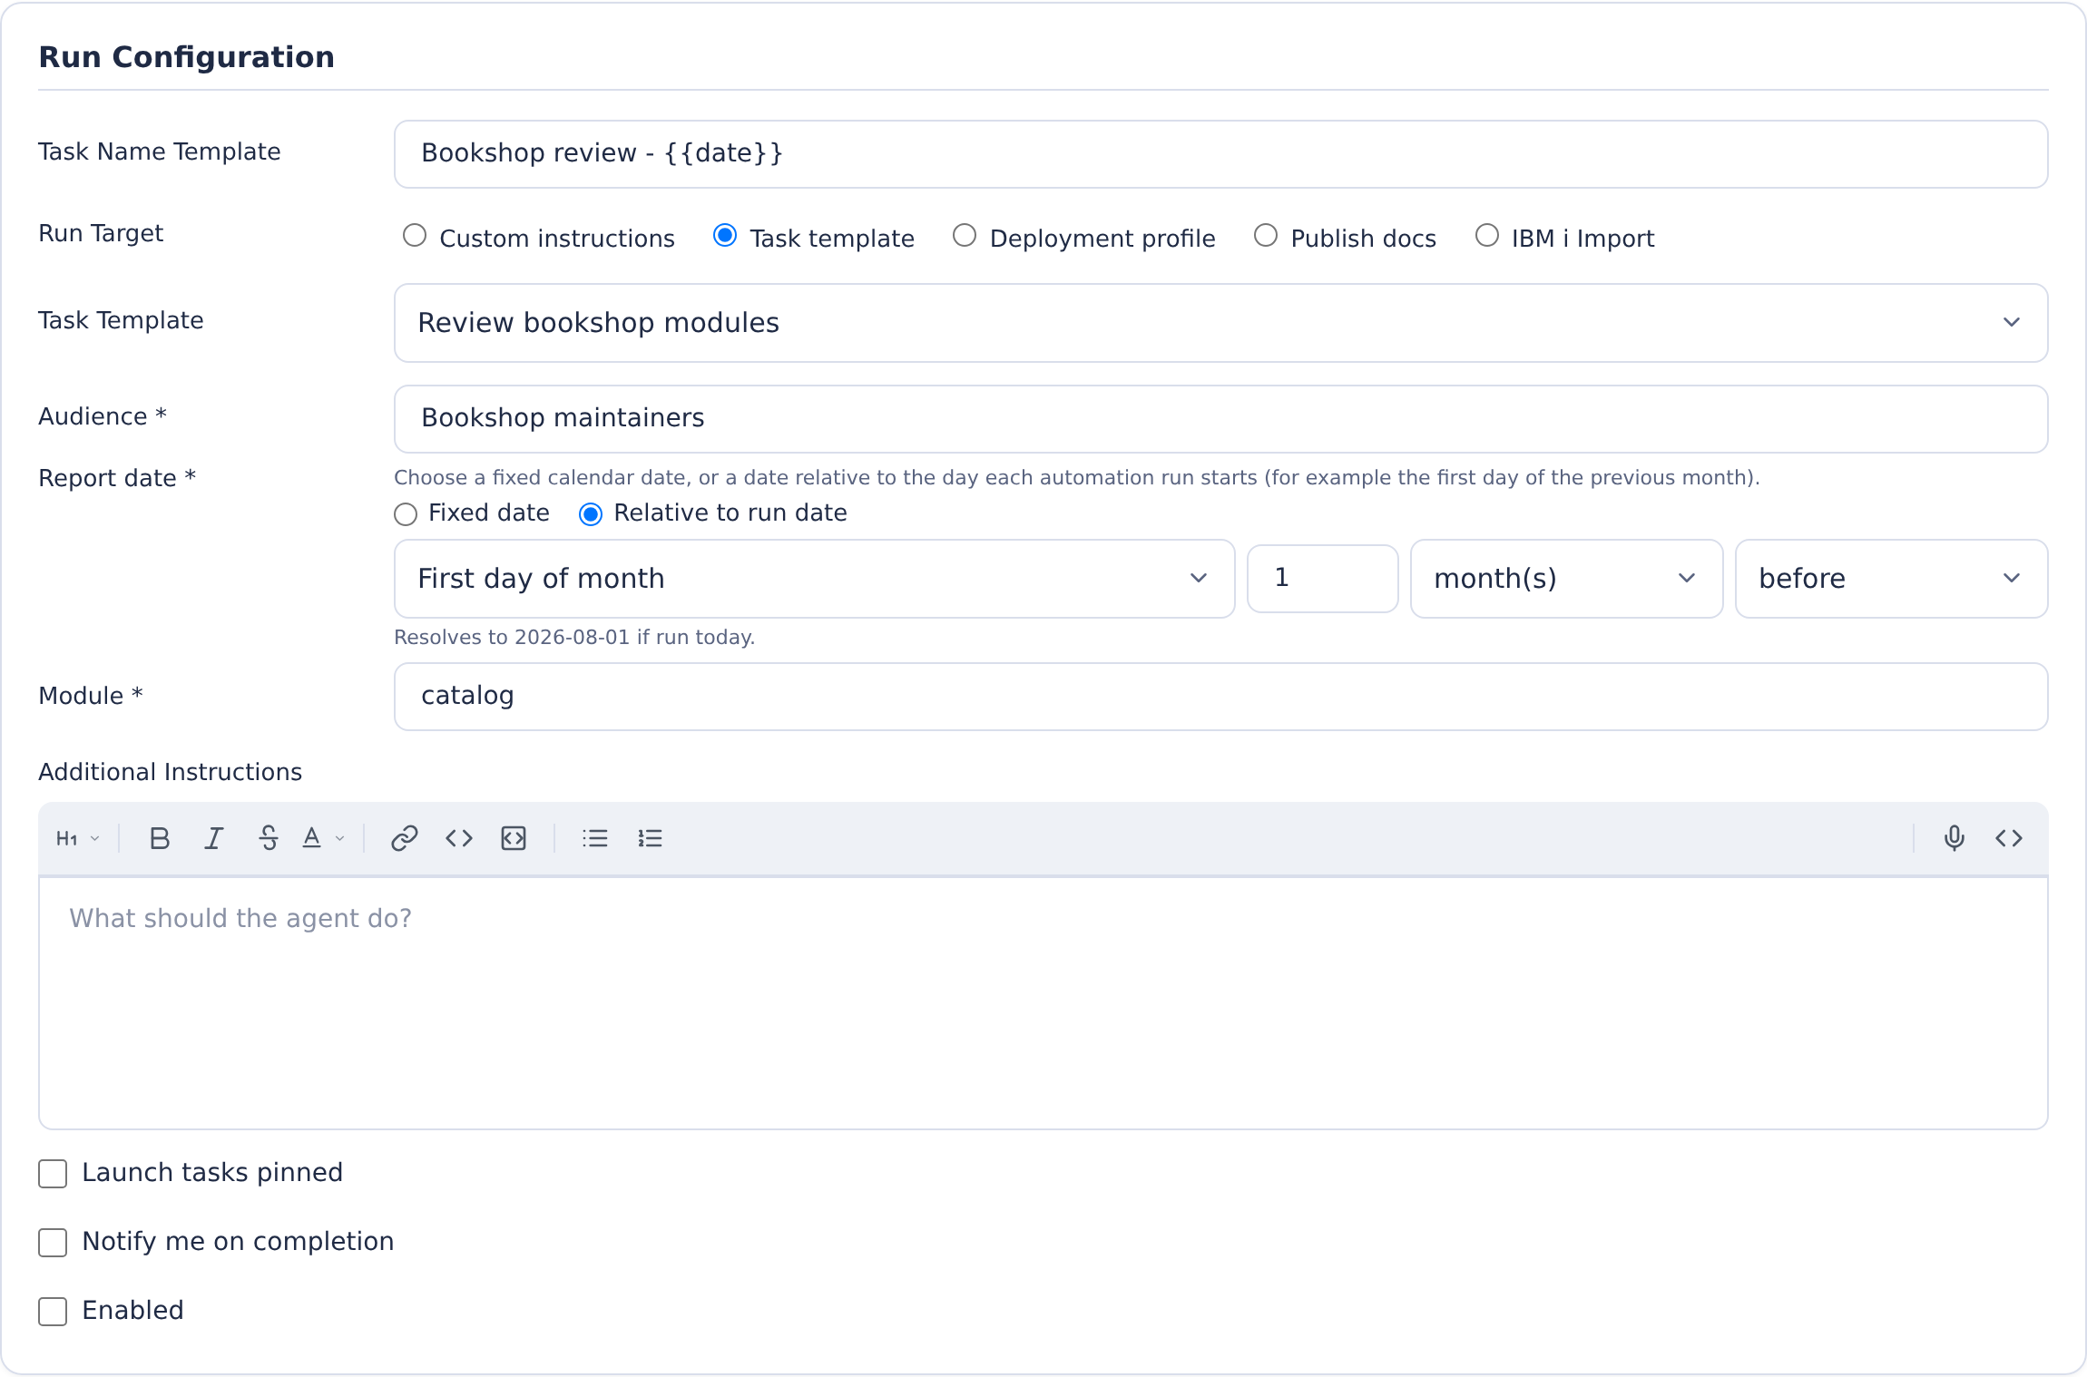This screenshot has height=1377, width=2087.
Task: Choose Publish docs run target
Action: pos(1266,236)
